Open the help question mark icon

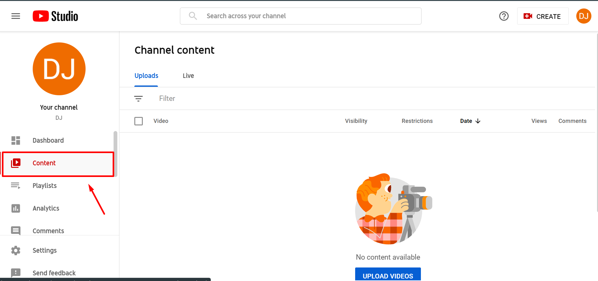pos(504,16)
